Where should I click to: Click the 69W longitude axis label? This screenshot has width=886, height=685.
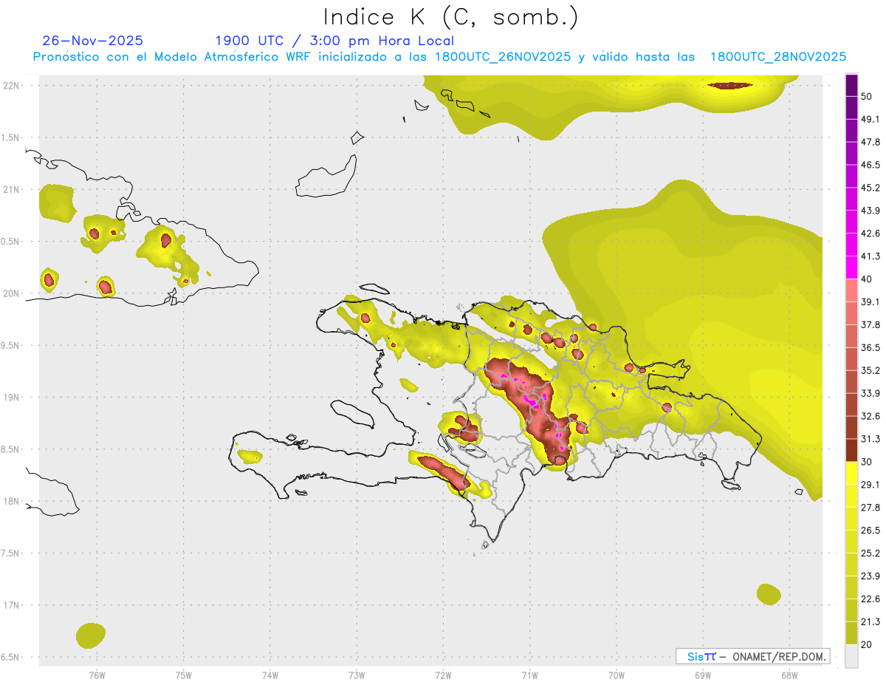703,675
